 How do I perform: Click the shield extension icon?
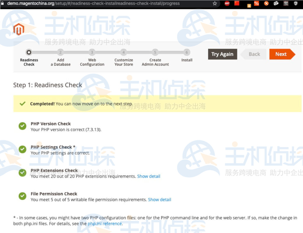[296, 4]
